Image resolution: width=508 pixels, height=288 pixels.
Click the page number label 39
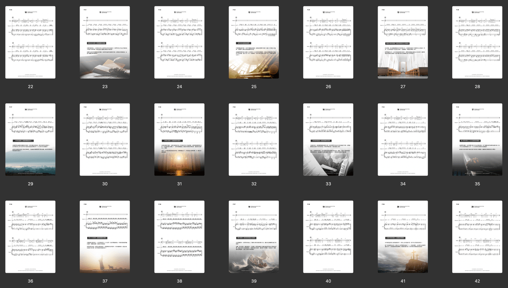[x=254, y=281]
